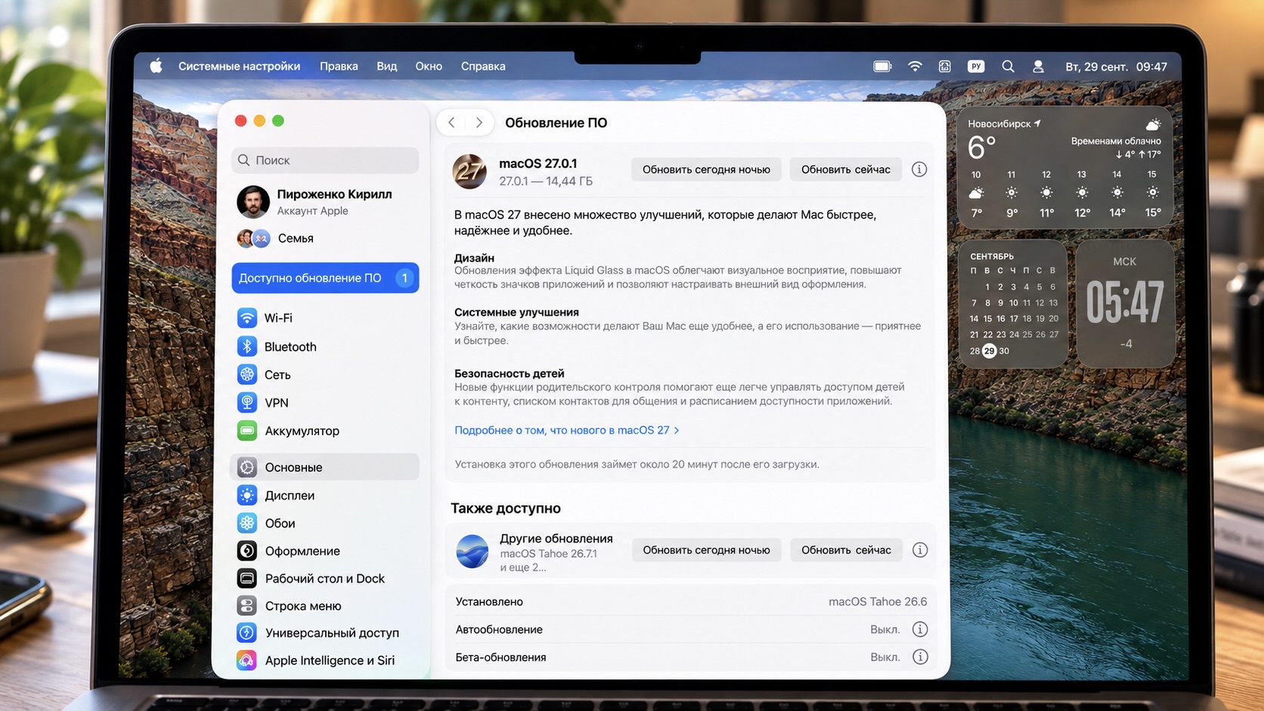Open the РУ input source menu
This screenshot has height=711, width=1264.
[976, 66]
